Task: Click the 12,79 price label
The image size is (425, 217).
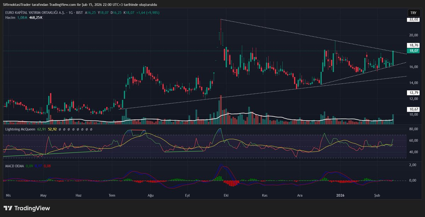Action: point(414,92)
